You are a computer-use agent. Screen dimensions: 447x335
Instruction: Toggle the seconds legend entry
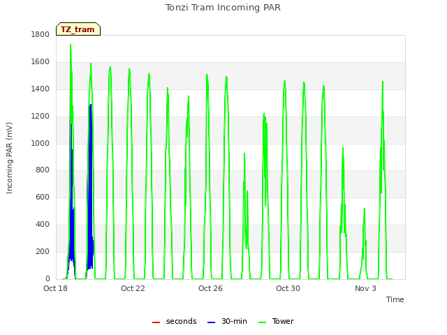coord(175,321)
